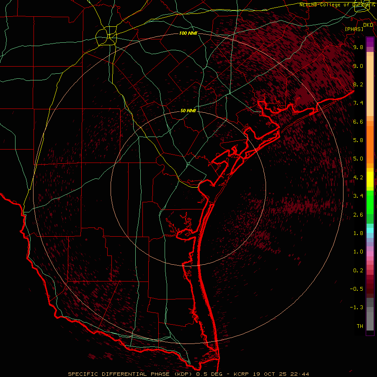Pick the purple segment atop the color bar

pyautogui.click(x=370, y=42)
